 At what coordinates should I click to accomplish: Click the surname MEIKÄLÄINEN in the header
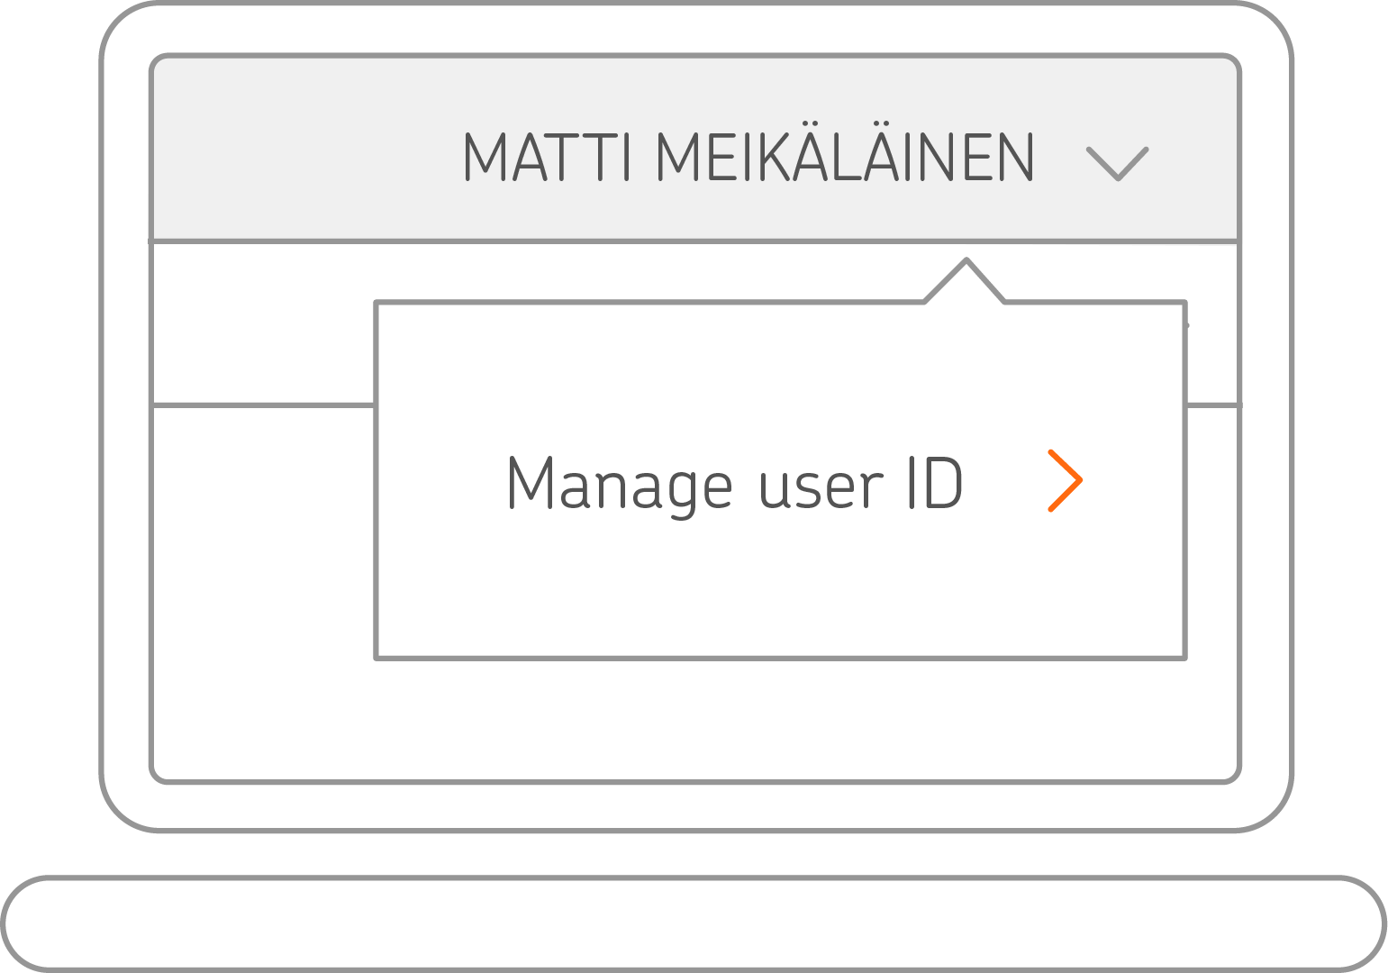pos(846,158)
